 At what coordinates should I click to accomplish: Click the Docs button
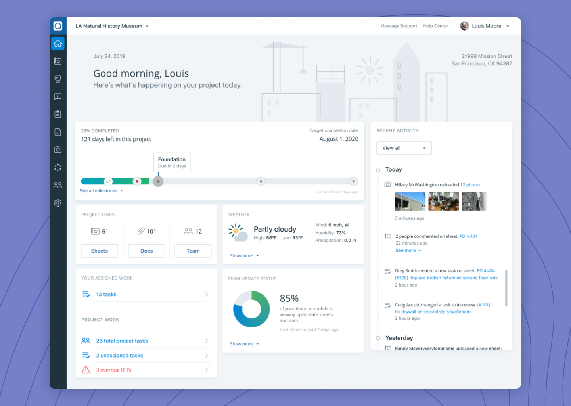147,251
